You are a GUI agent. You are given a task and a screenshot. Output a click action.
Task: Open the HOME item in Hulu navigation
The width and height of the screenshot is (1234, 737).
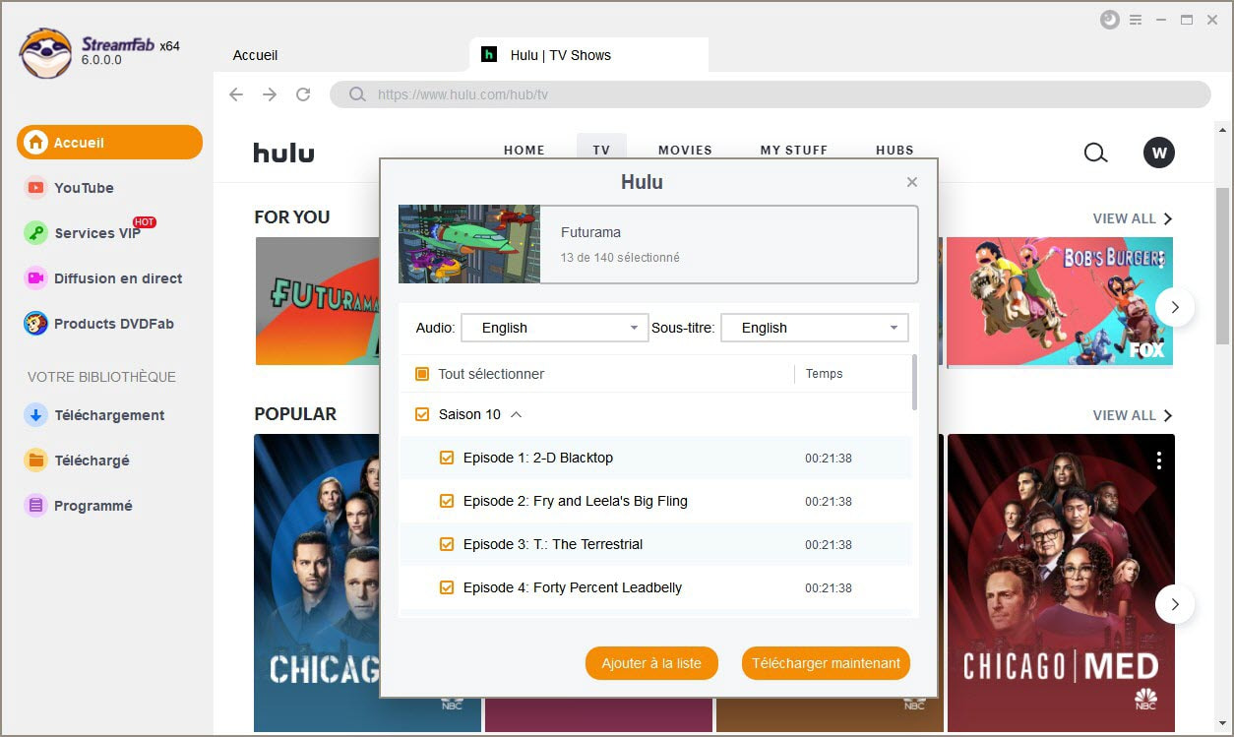pos(524,151)
